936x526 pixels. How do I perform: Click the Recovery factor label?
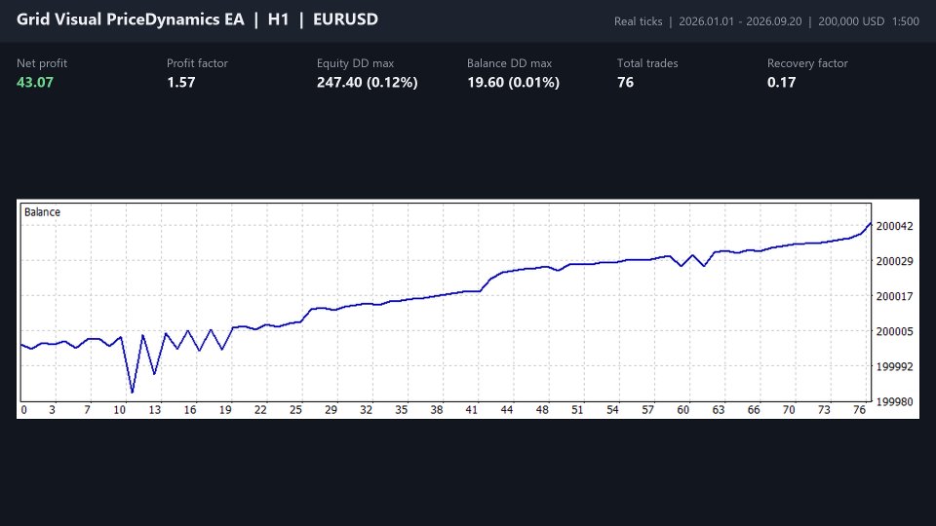[807, 63]
